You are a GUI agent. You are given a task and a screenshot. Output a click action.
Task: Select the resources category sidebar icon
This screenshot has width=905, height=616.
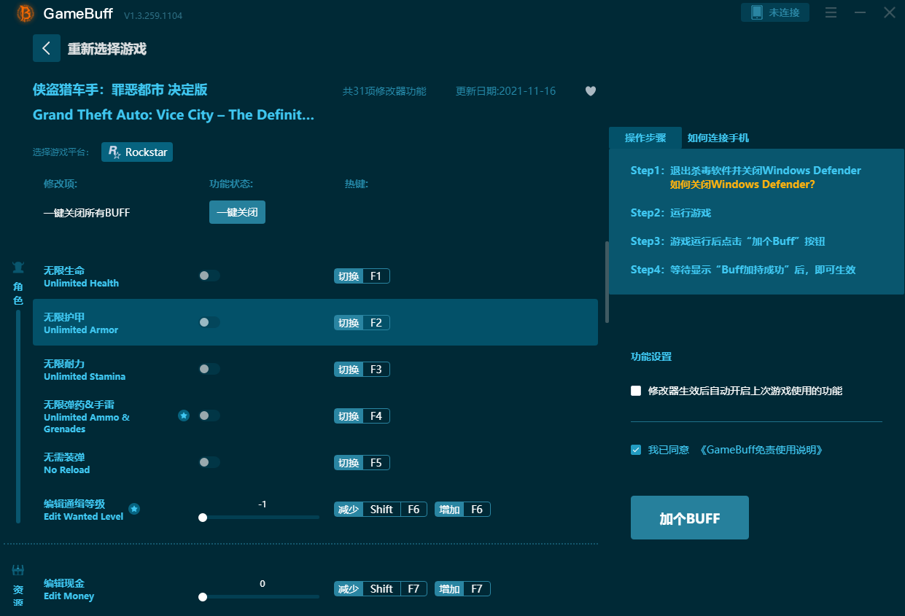tap(18, 570)
